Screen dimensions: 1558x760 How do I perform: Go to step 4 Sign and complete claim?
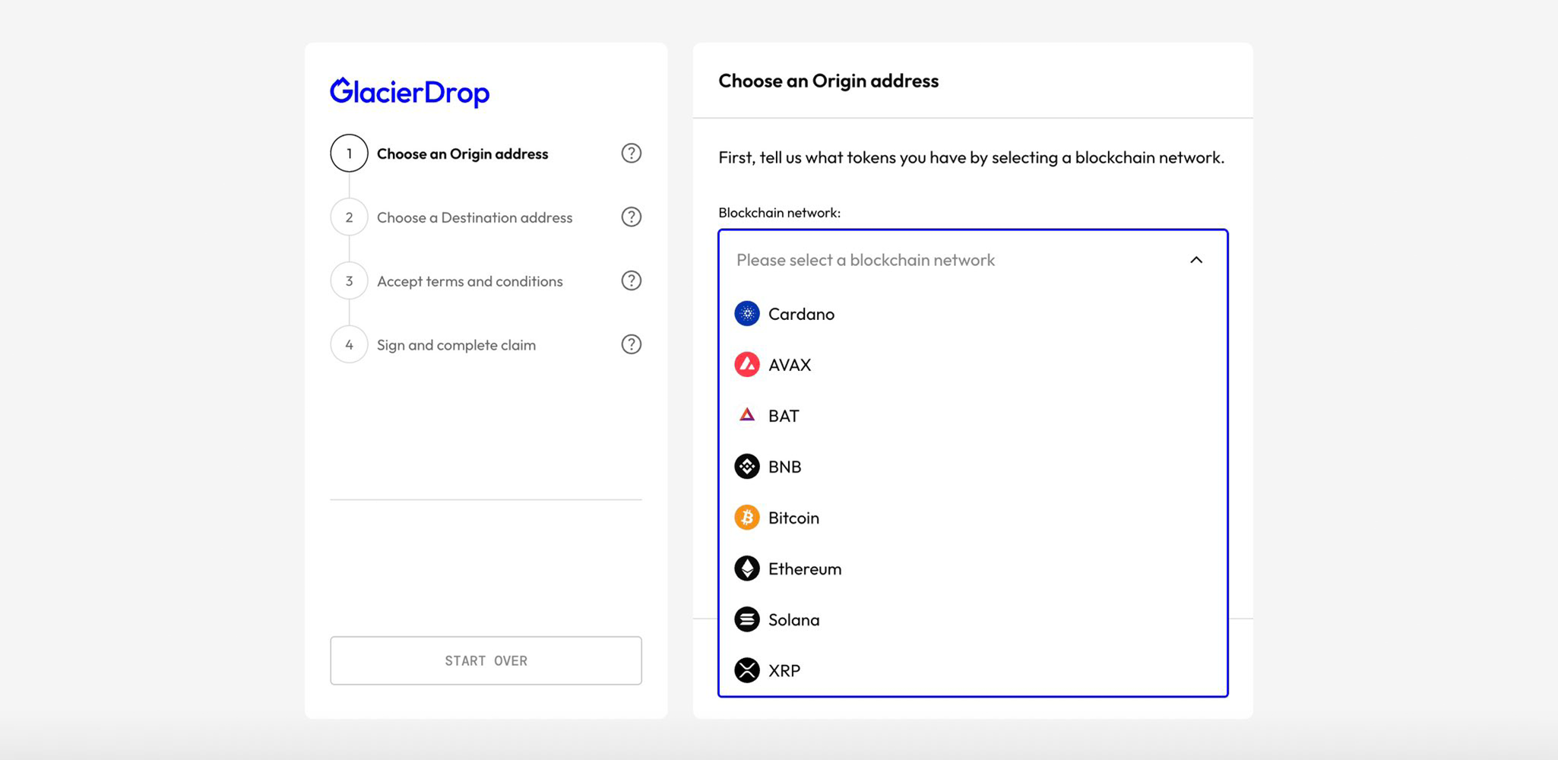456,345
